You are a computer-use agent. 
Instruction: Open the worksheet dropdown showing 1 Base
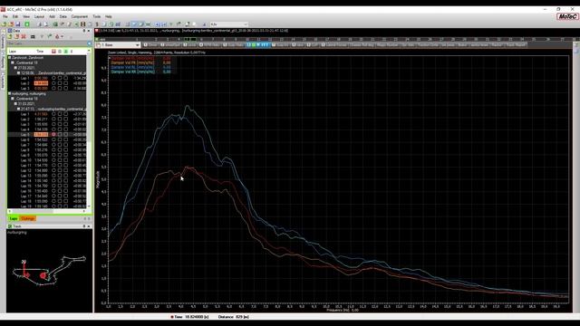pos(118,45)
